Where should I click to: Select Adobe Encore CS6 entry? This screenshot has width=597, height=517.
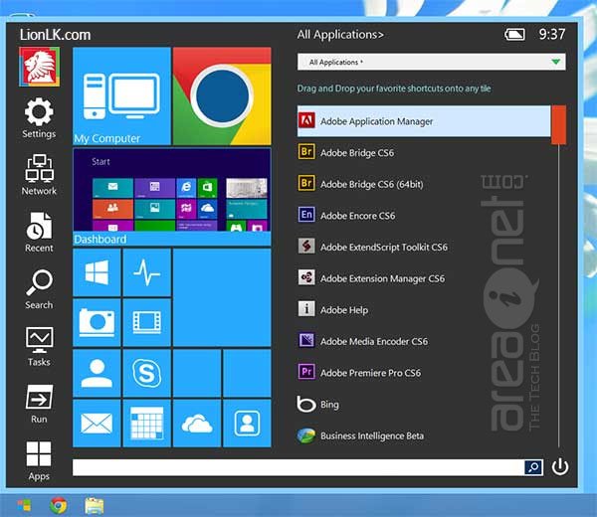click(424, 216)
